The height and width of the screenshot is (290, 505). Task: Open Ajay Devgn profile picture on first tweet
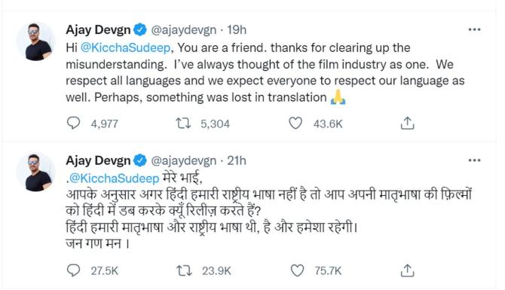tap(36, 41)
